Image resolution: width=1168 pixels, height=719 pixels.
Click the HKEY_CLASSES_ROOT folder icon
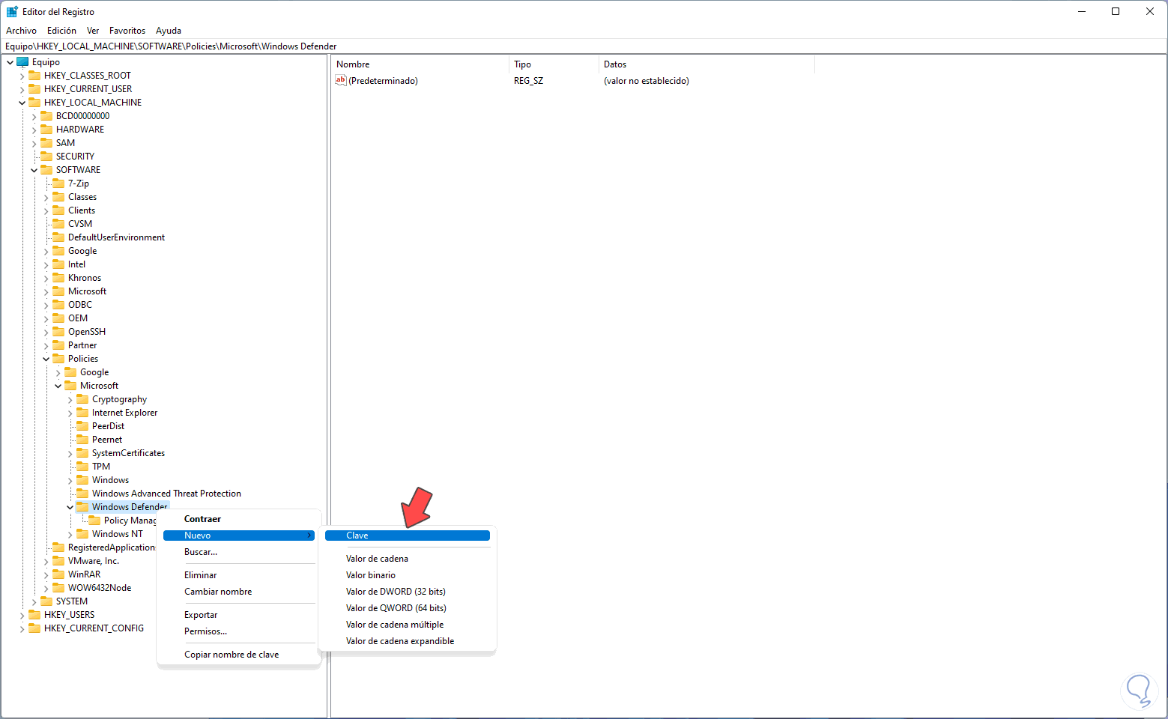tap(34, 76)
